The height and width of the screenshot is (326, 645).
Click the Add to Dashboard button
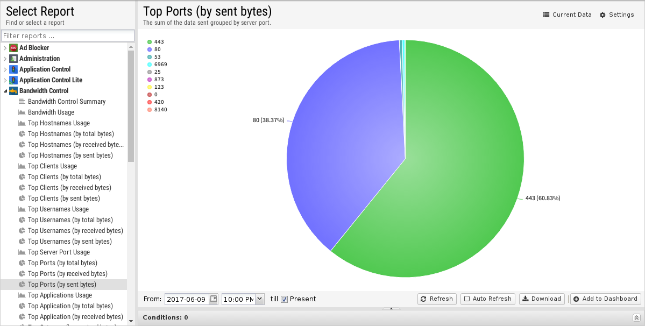pyautogui.click(x=606, y=299)
